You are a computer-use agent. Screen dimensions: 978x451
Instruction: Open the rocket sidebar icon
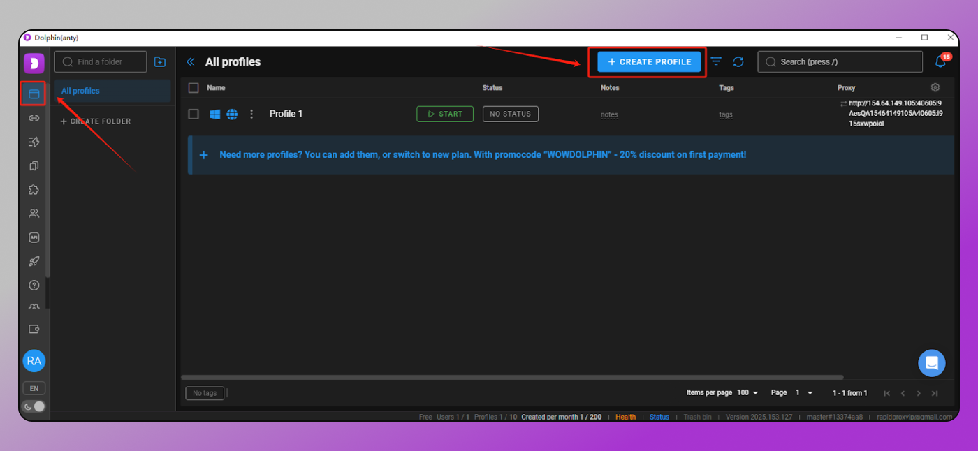(x=34, y=262)
